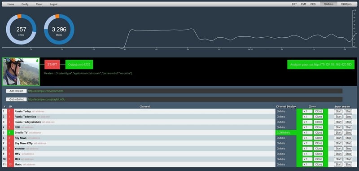Clone the Russia Today Doc channel
This screenshot has width=359, height=171.
319,117
